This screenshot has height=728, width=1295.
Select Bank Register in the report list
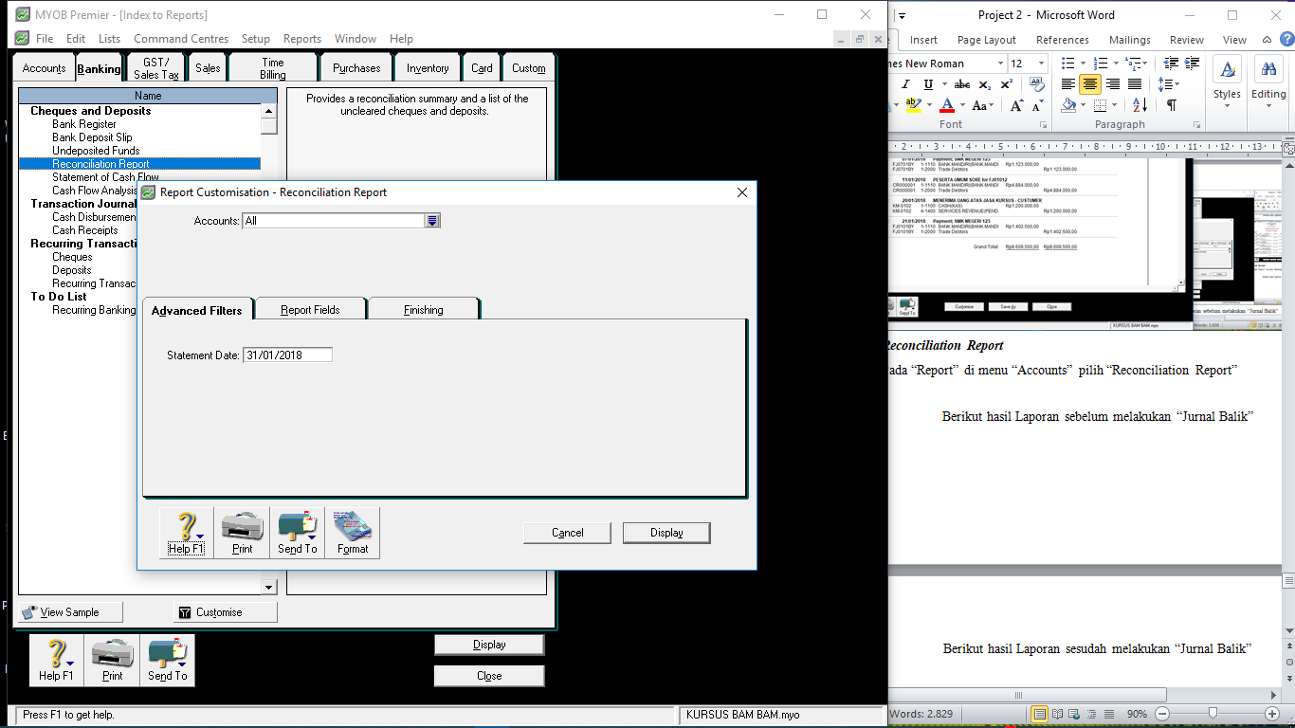[84, 124]
